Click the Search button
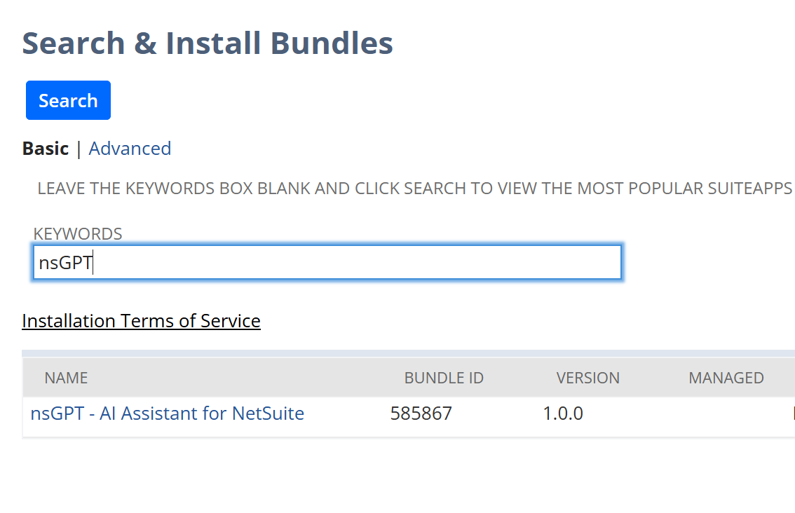This screenshot has width=795, height=513. (67, 100)
